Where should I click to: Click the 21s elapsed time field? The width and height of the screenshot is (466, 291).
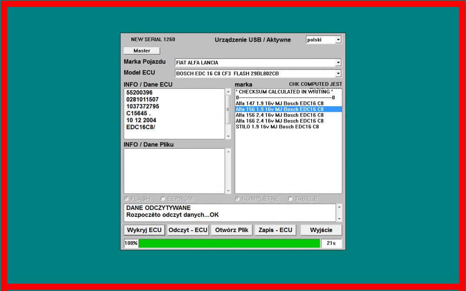coord(331,243)
